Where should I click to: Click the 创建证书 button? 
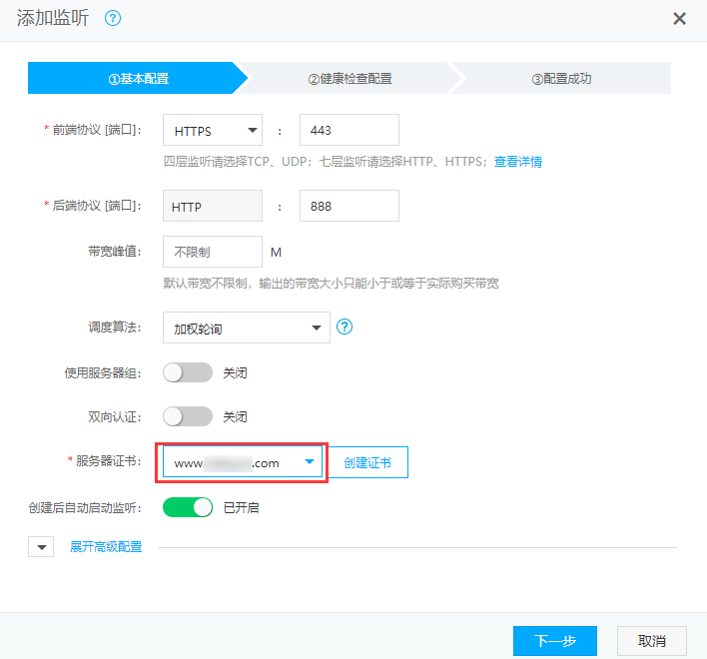coord(367,462)
